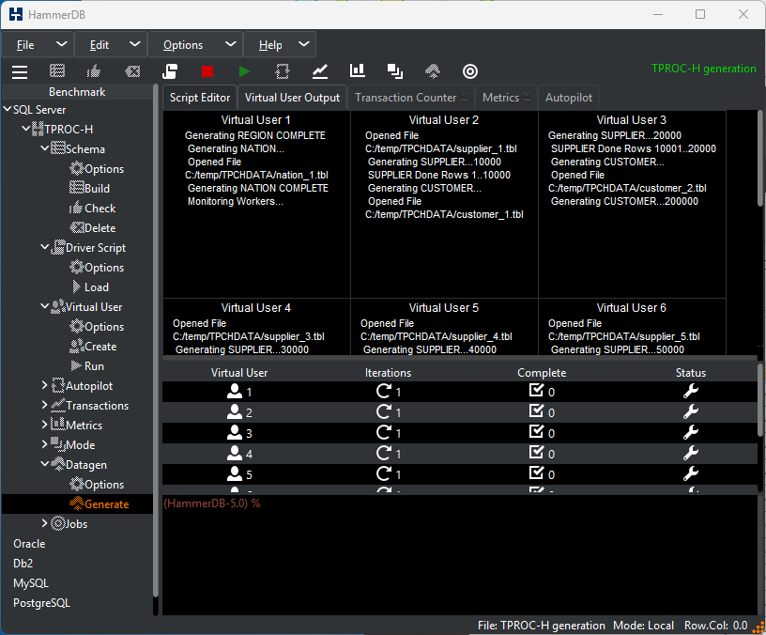Select the Db2 benchmark entry
The width and height of the screenshot is (766, 635).
[23, 564]
